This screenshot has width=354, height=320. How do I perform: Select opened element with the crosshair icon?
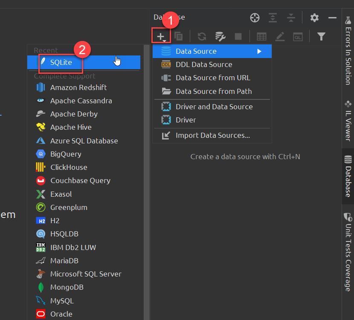[x=255, y=17]
